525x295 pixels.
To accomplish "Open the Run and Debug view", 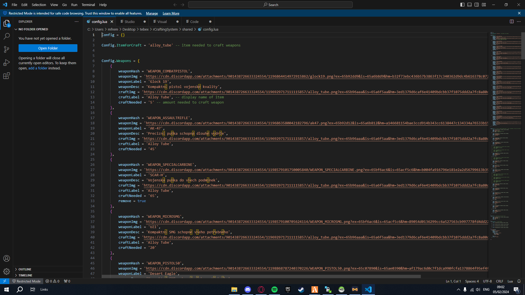I will 7,63.
